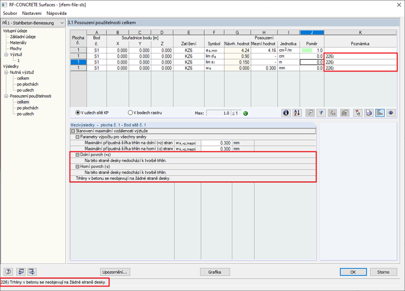The width and height of the screenshot is (405, 291).
Task: Click the green ratio bar in a s,min row
Action: 307,50
